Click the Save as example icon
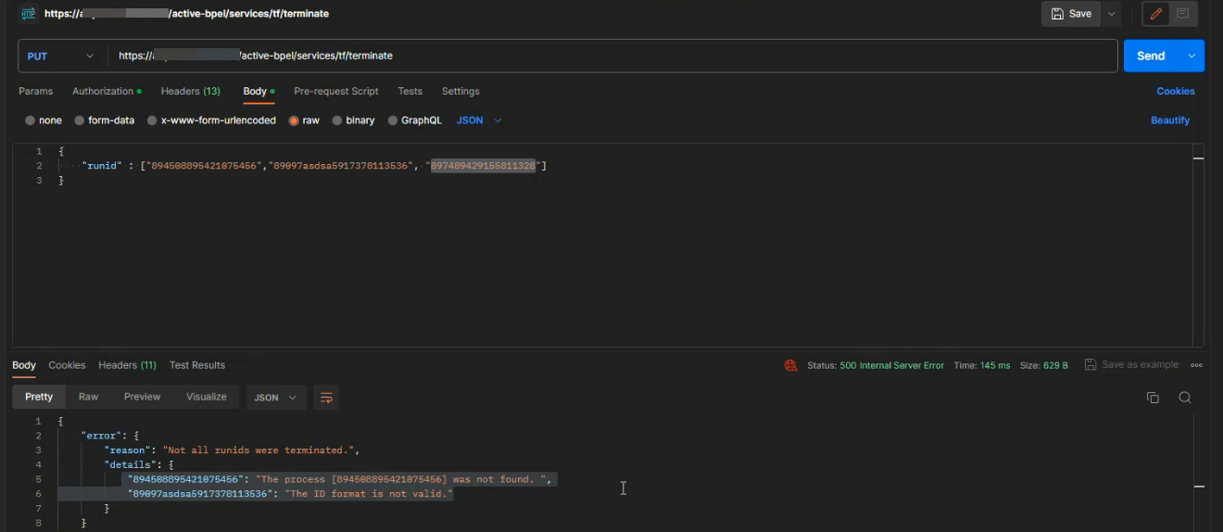1223x532 pixels. [1091, 365]
